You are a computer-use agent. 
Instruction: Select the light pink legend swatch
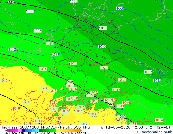coord(20,130)
